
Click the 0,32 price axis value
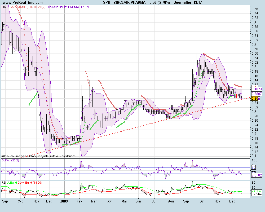(255, 107)
